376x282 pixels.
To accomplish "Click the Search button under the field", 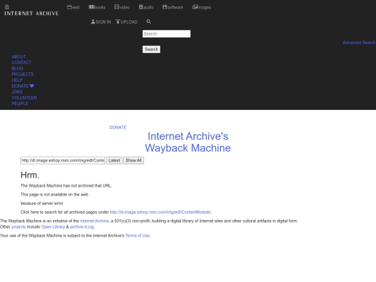I will point(151,49).
